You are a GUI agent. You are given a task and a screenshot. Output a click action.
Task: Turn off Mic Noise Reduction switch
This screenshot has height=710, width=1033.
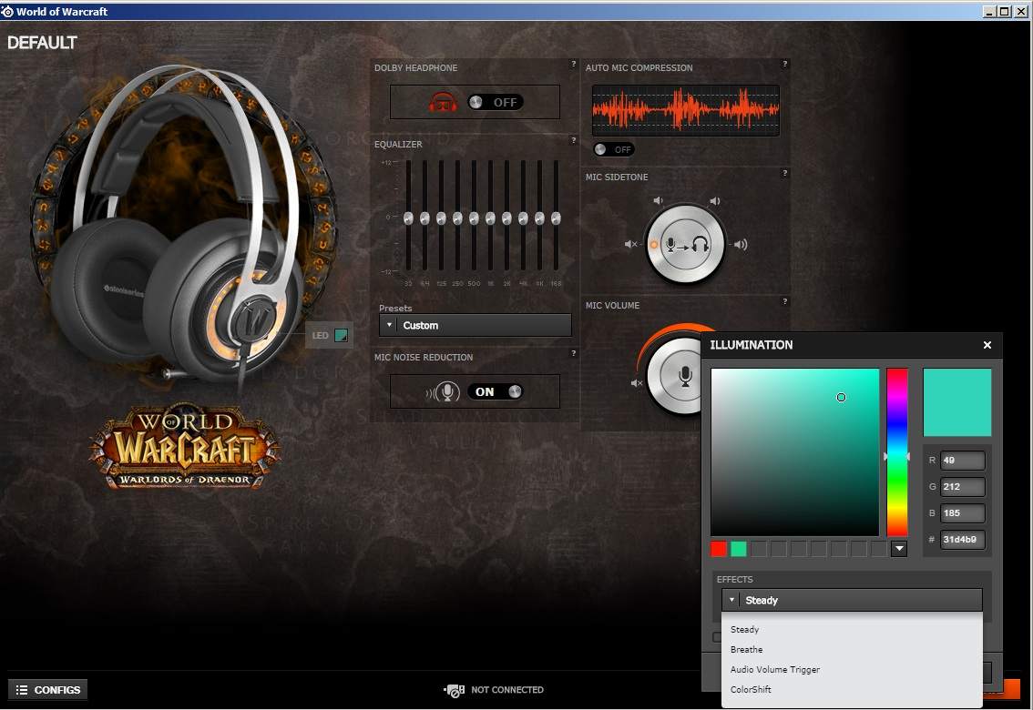[x=496, y=391]
